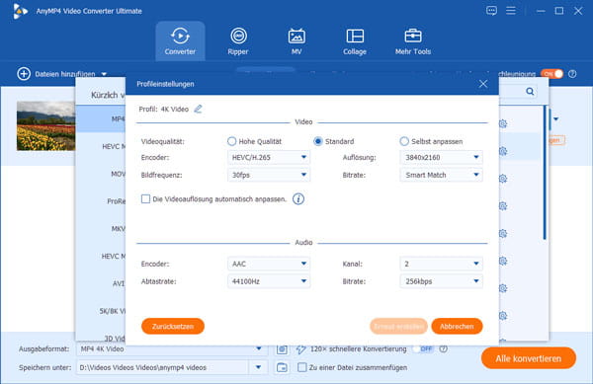Image resolution: width=593 pixels, height=384 pixels.
Task: Open the video Encoder HEVC/H.265 dropdown
Action: (269, 158)
